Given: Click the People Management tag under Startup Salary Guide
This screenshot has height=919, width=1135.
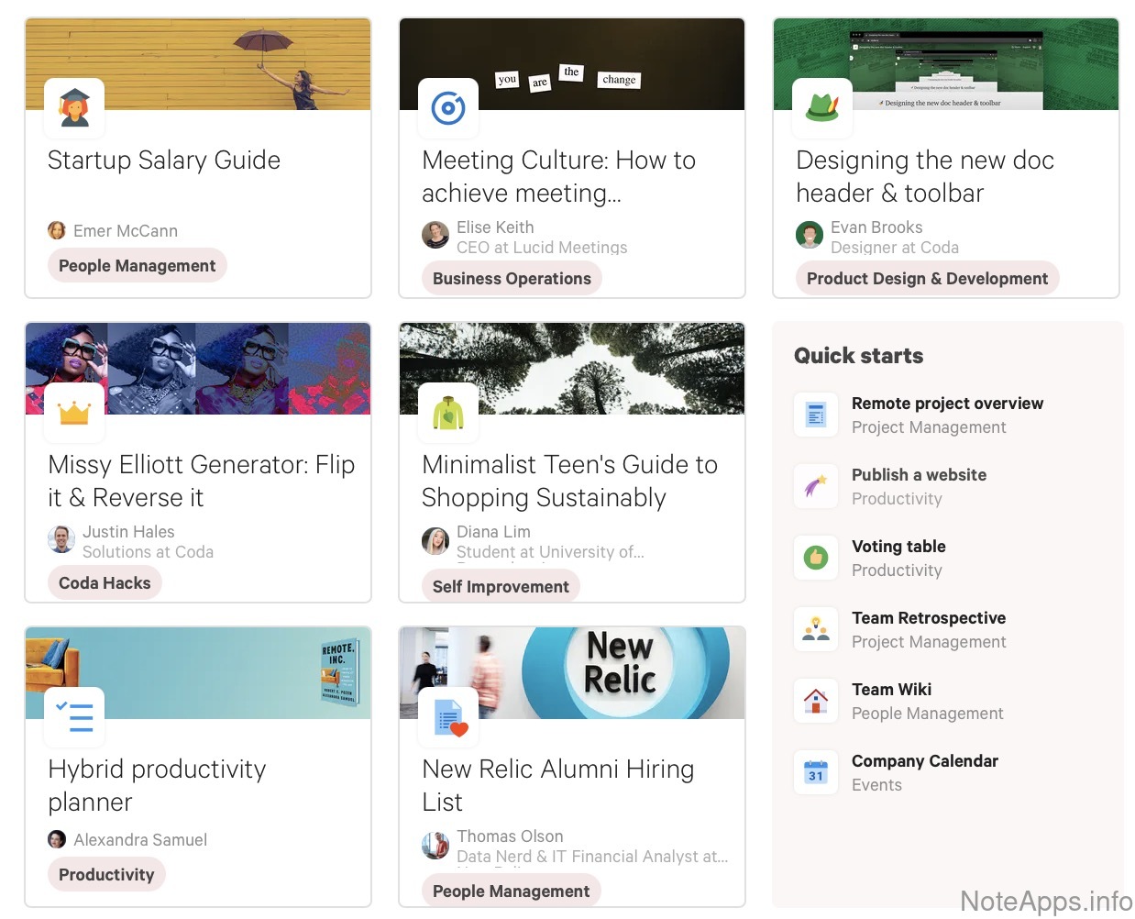Looking at the screenshot, I should click(137, 266).
